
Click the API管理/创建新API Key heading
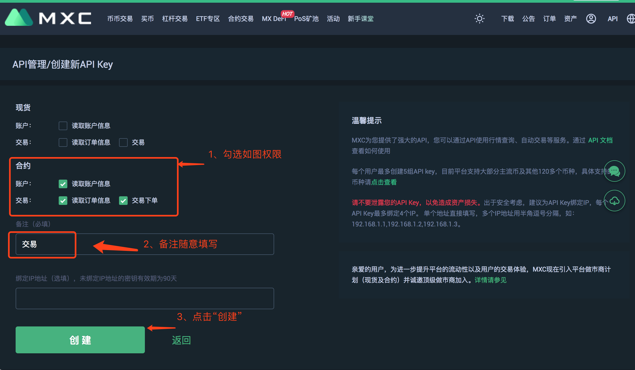click(x=62, y=64)
